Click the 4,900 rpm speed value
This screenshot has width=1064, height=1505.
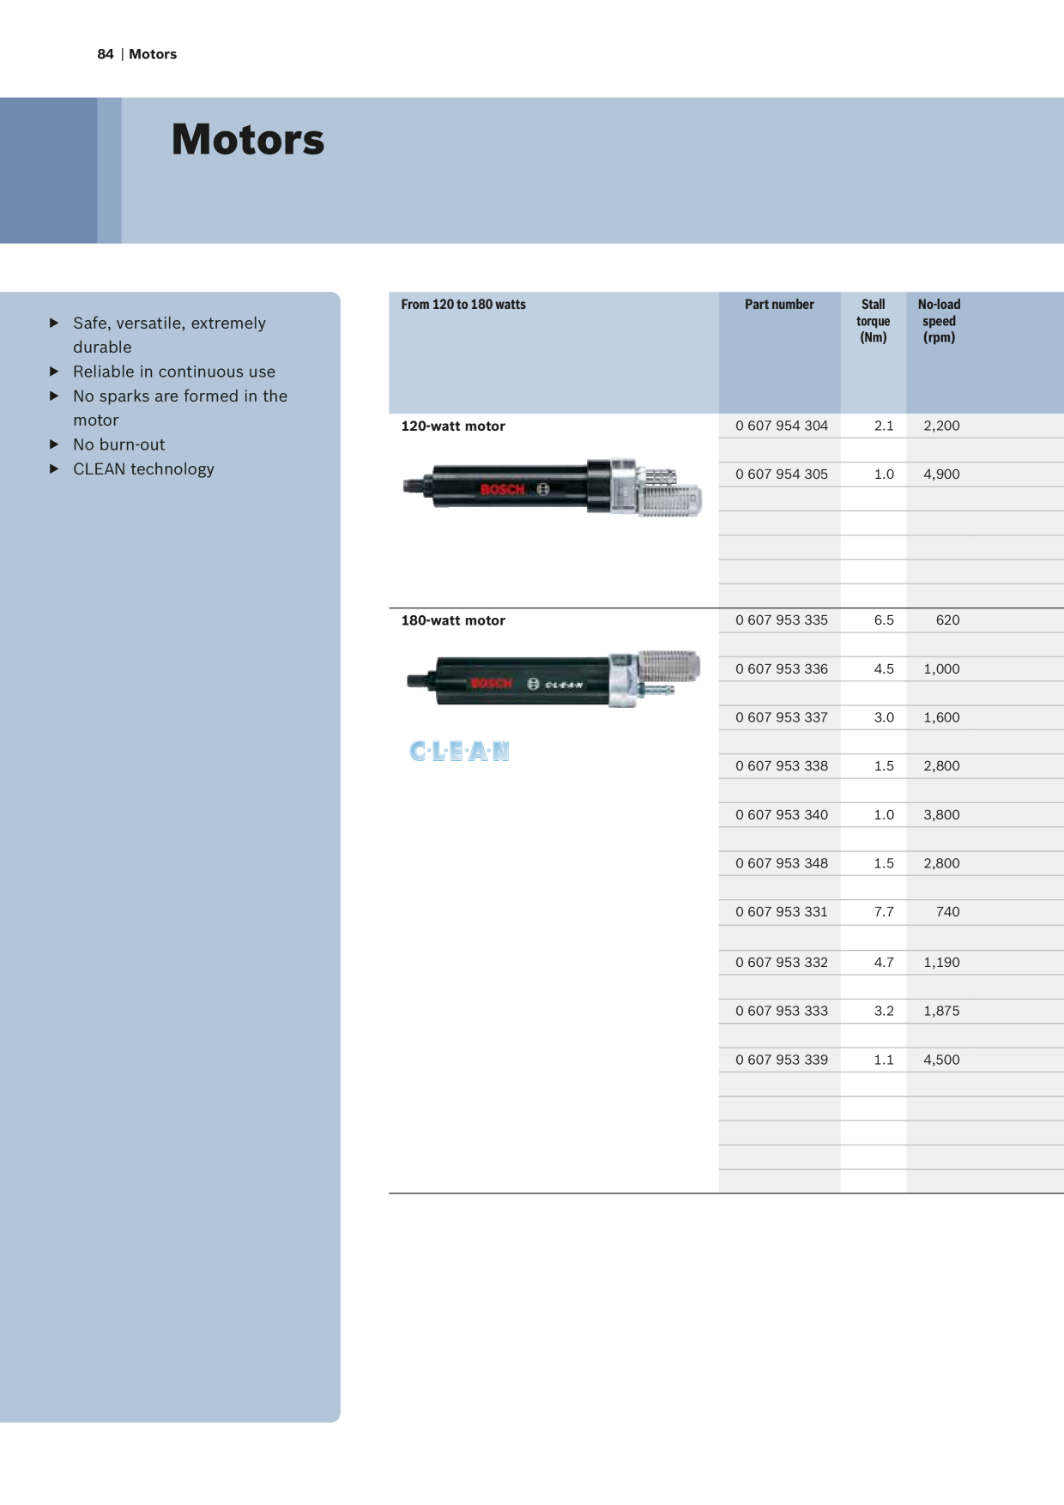coord(941,474)
